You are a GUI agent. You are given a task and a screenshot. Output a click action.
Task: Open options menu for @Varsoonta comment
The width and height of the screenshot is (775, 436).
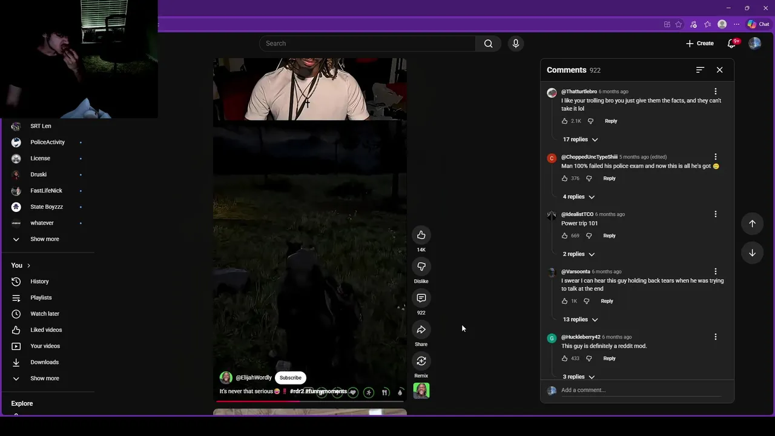pos(716,272)
